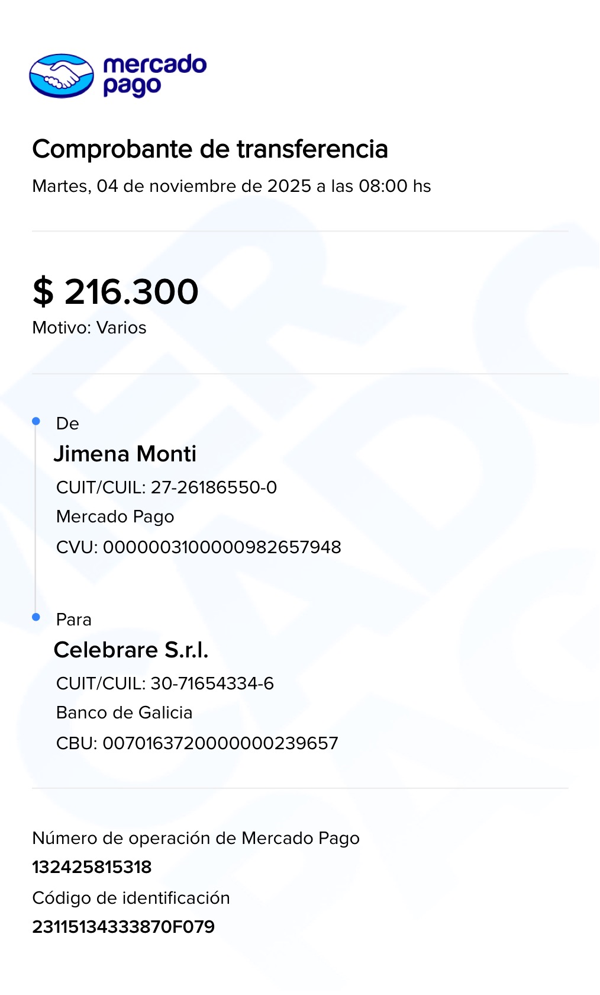Click the transfer date and time line

pyautogui.click(x=231, y=186)
